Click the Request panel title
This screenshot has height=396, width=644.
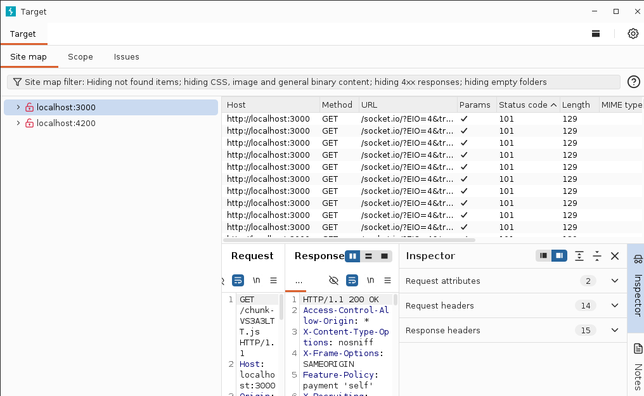coord(252,256)
